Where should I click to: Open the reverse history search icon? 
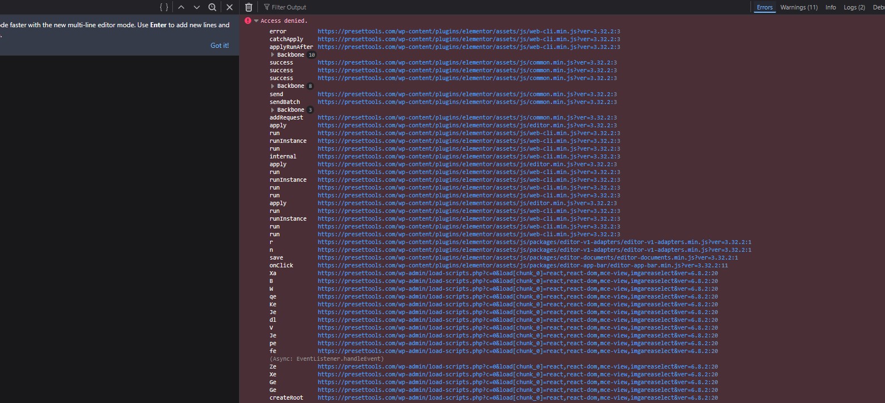click(212, 7)
